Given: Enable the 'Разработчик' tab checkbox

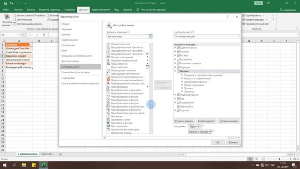Looking at the screenshot, I should (178, 102).
